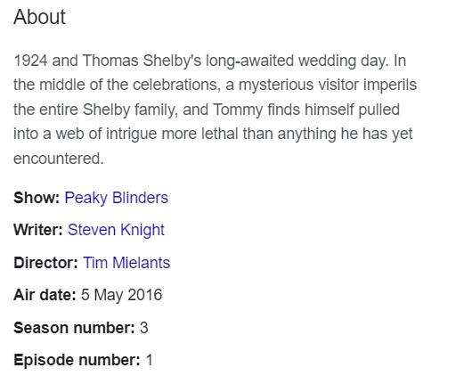Click the season value 3
The height and width of the screenshot is (376, 464).
click(144, 328)
